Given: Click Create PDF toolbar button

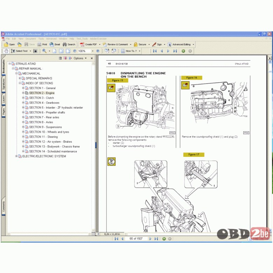Looking at the screenshot, I should click(x=89, y=44).
